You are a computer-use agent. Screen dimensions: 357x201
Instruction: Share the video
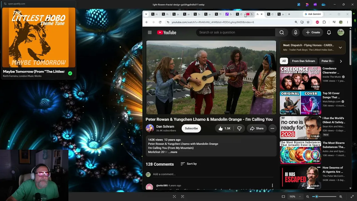coord(257,128)
